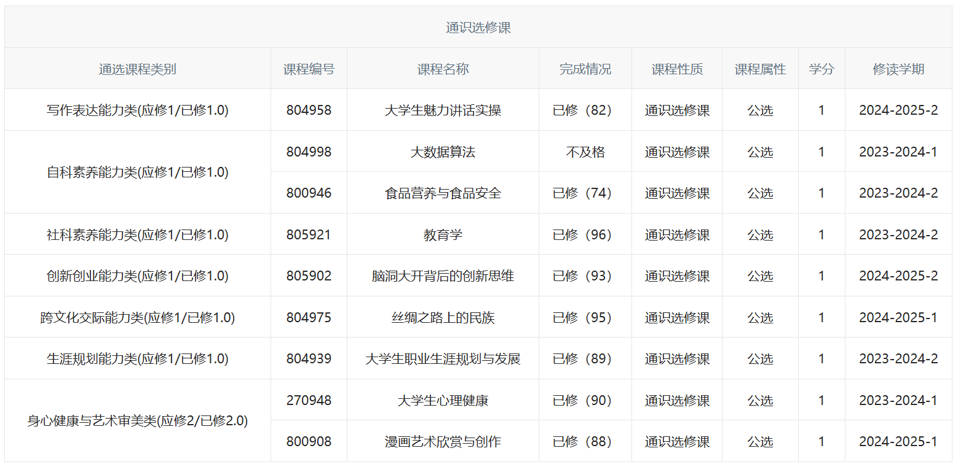Select the 课程名称 column header
This screenshot has height=467, width=958.
[x=443, y=69]
